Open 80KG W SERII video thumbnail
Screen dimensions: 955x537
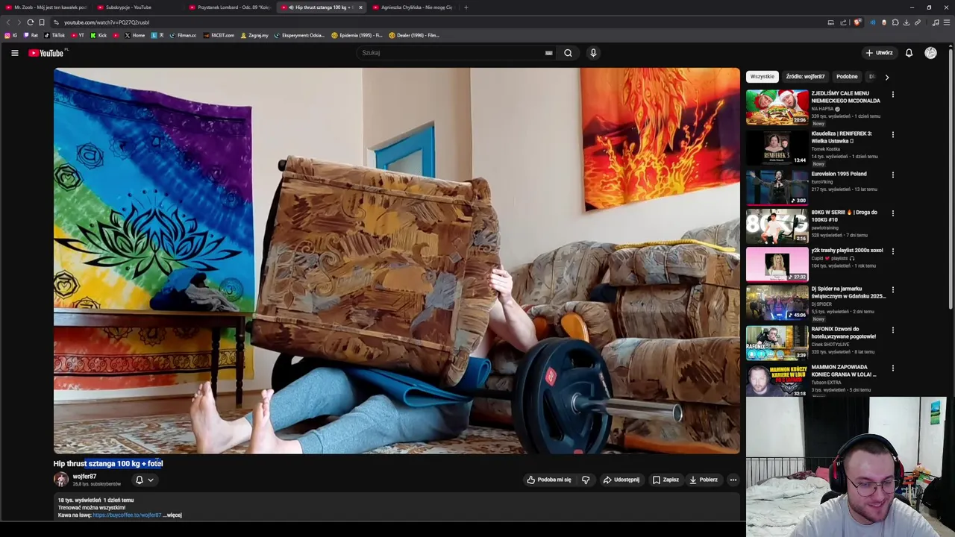click(x=777, y=226)
